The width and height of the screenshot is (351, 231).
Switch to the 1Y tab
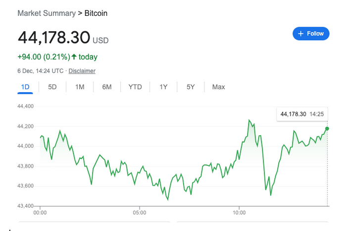coord(163,87)
